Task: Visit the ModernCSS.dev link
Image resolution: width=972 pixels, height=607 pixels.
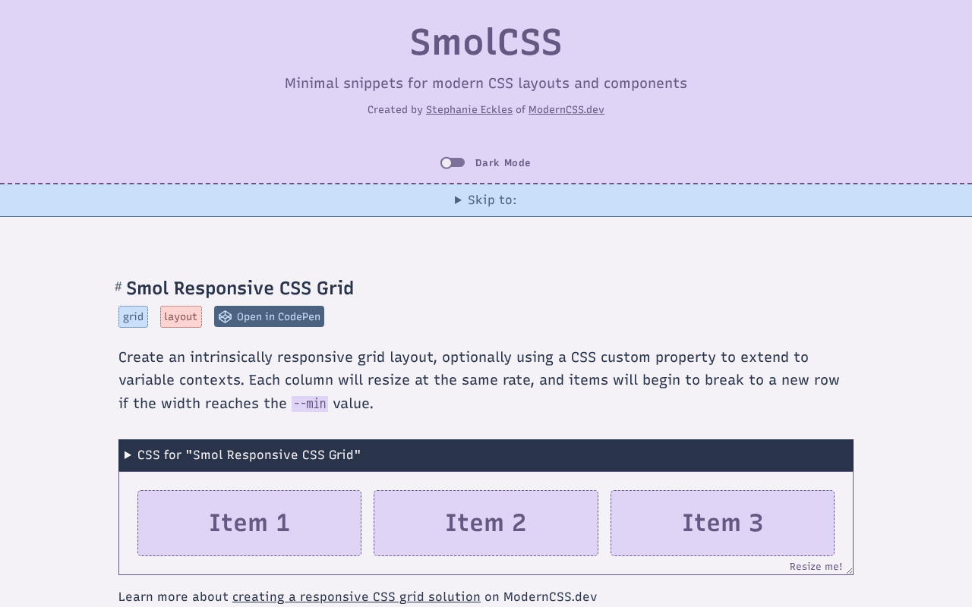Action: pos(566,110)
